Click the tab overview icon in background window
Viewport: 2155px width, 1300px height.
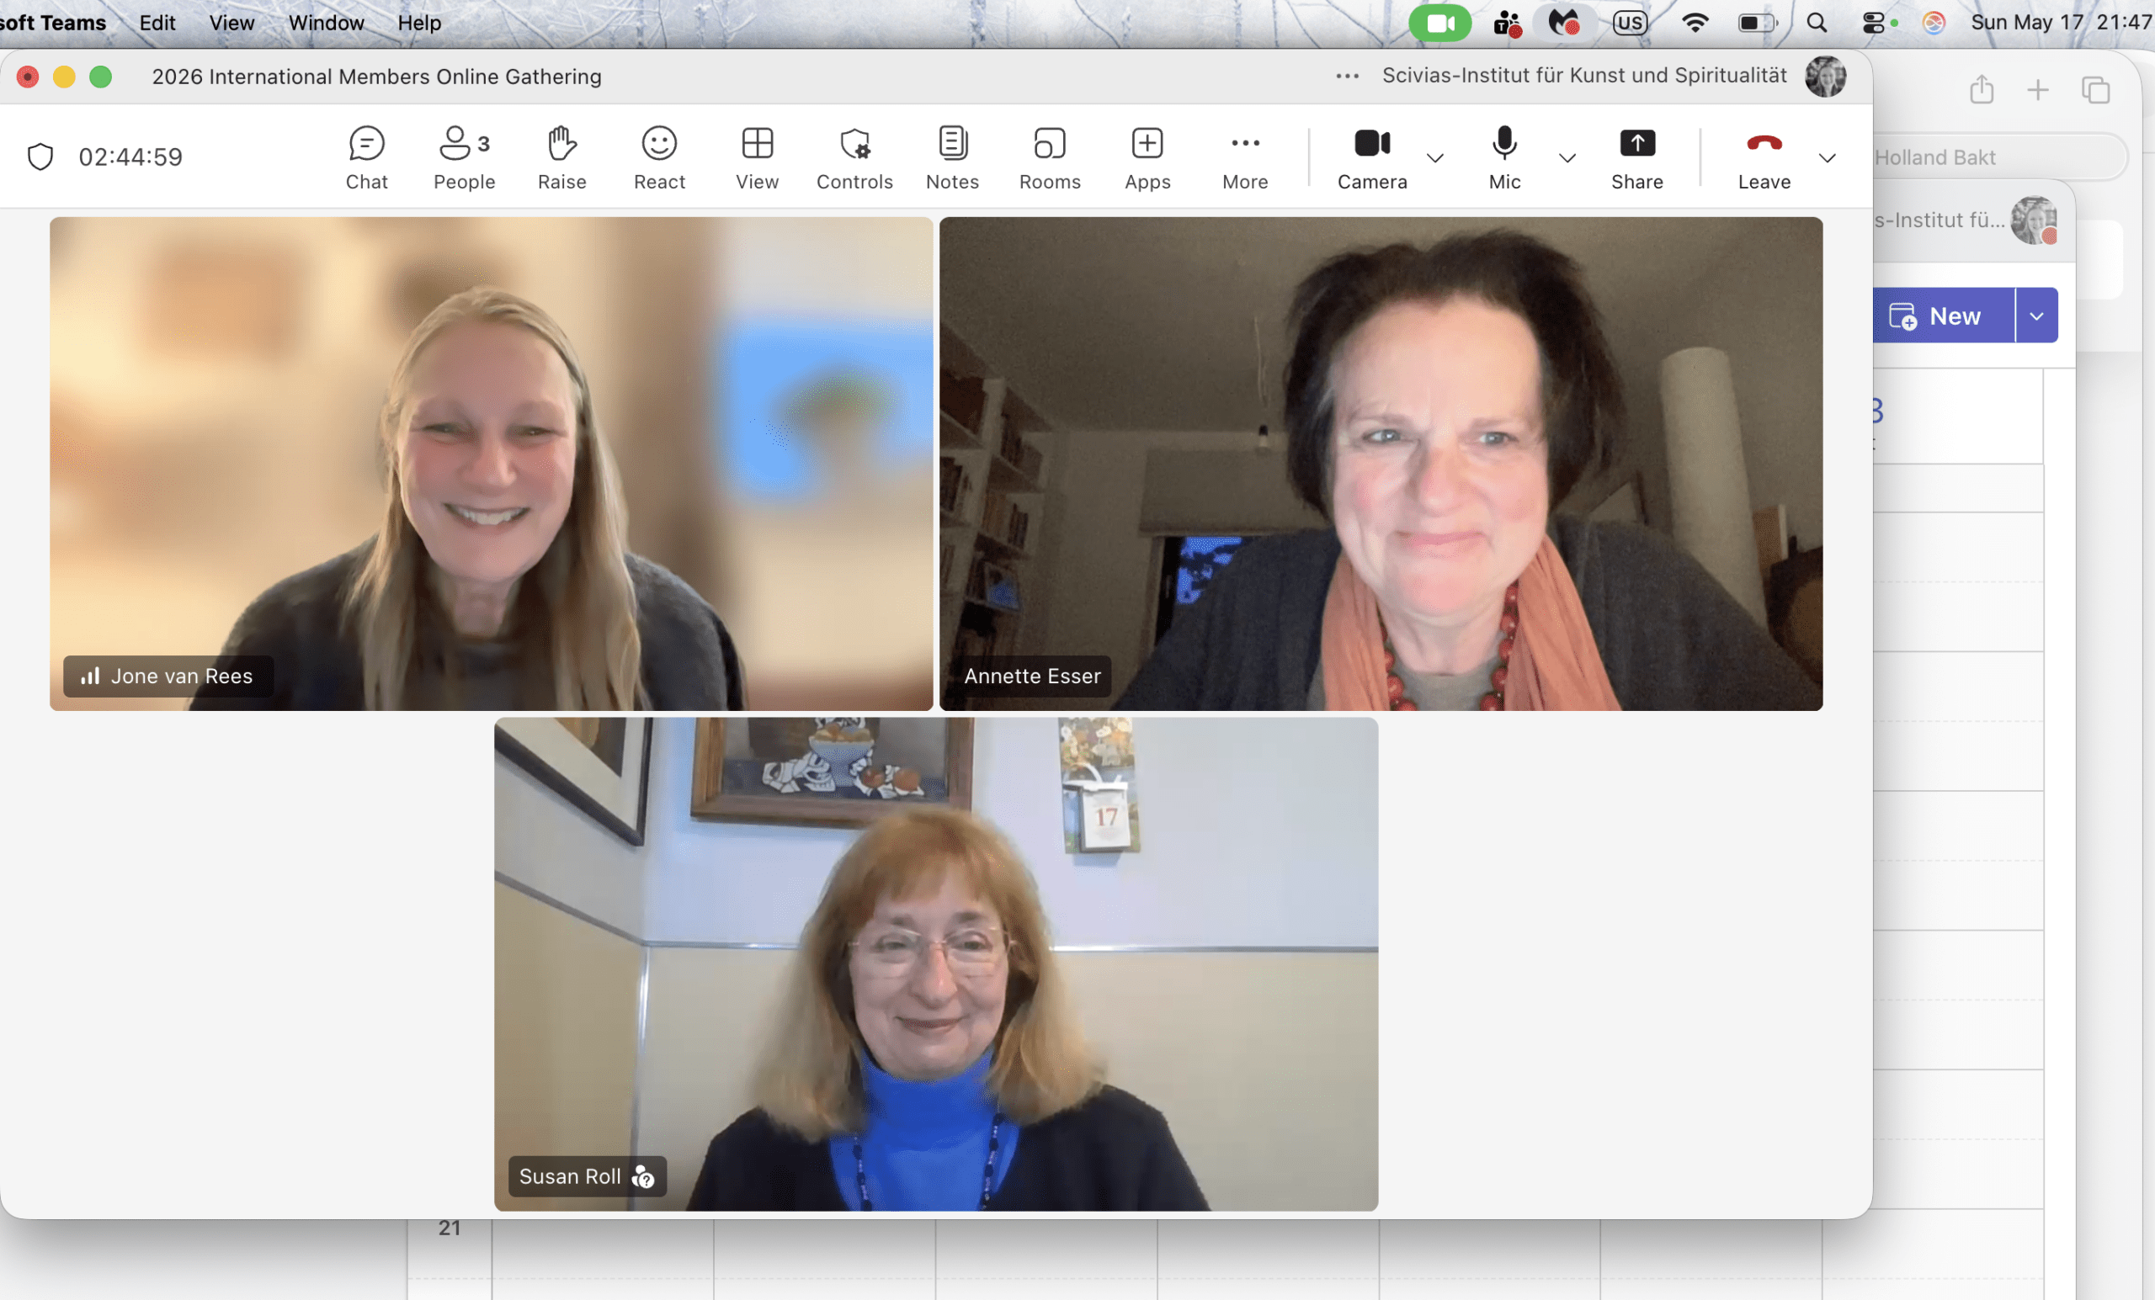point(2095,90)
